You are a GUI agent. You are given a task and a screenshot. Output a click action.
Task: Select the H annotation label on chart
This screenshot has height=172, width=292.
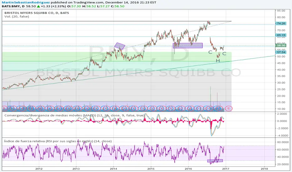(218, 61)
